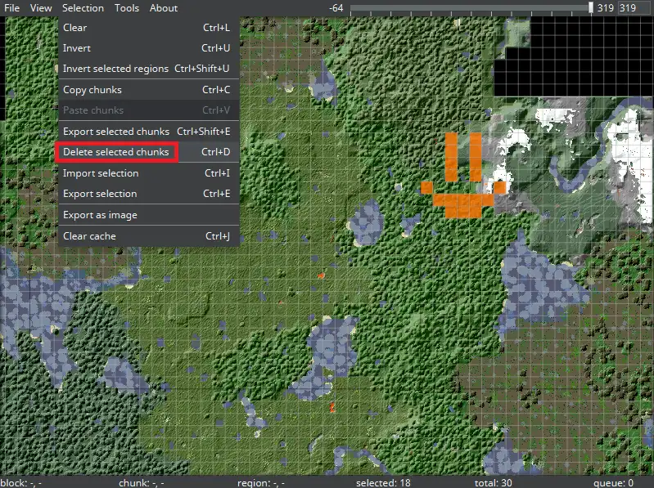Choose Export selection
Screen dimensions: 654x488
(x=148, y=194)
